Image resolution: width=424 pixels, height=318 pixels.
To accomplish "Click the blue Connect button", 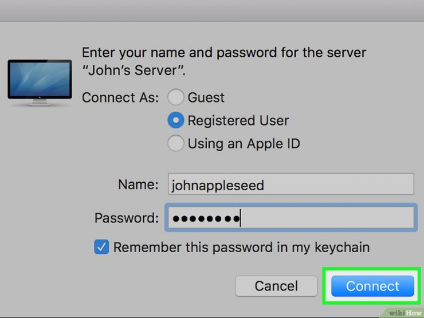I will click(372, 286).
